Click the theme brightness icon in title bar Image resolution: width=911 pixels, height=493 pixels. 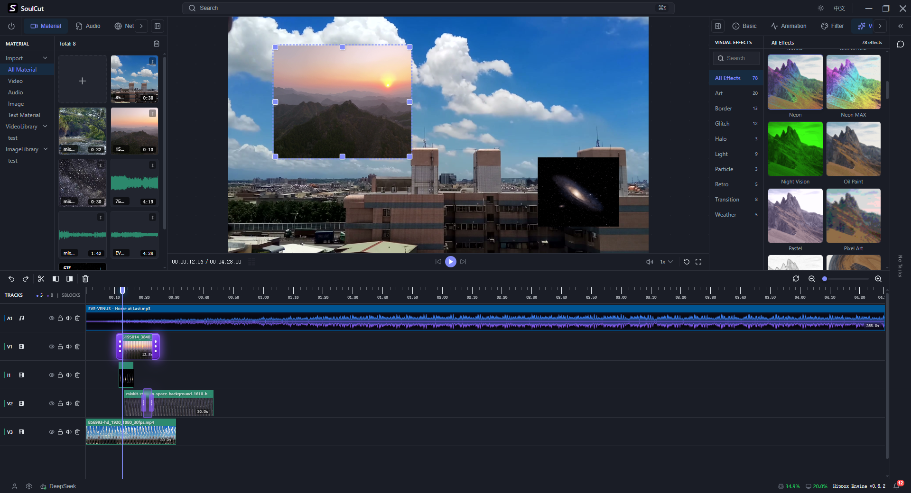[x=821, y=8]
